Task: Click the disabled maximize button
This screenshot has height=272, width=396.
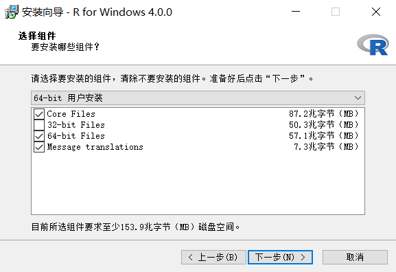Action: (x=336, y=12)
